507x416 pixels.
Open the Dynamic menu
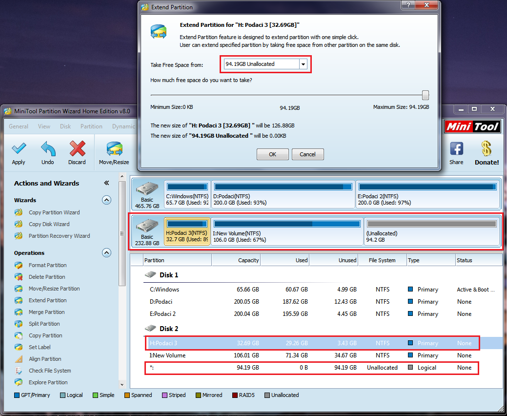coord(123,126)
